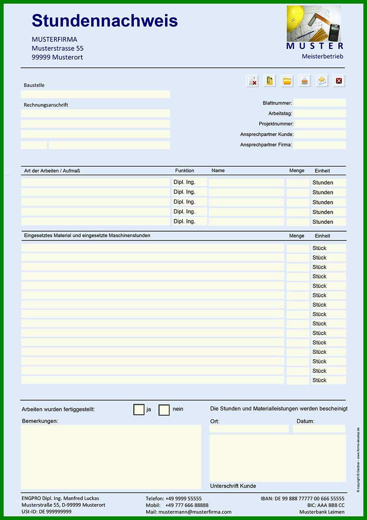Click the "Art der Arbeiten / Aufmaß" header

[52, 171]
